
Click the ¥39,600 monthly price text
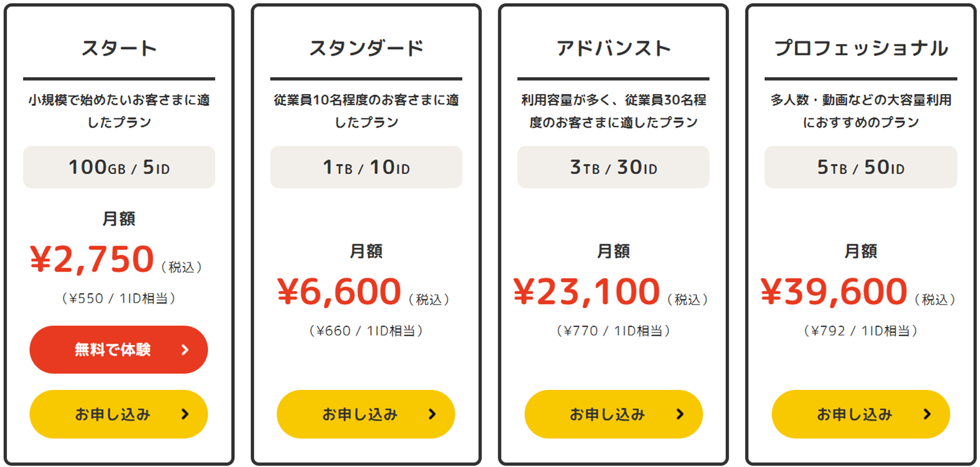point(835,290)
